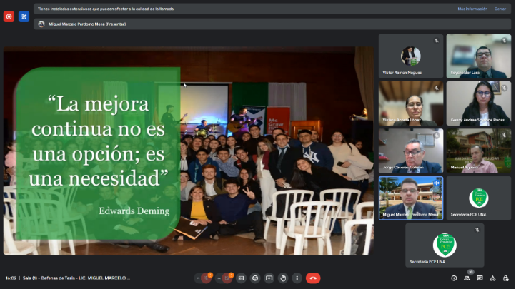
Task: Select Manuel Aguero's video tile
Action: click(x=479, y=151)
